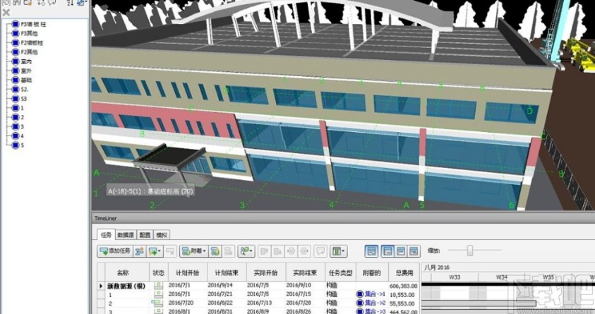This screenshot has width=595, height=314.
Task: Click the 计划开始 column header
Action: (x=188, y=272)
